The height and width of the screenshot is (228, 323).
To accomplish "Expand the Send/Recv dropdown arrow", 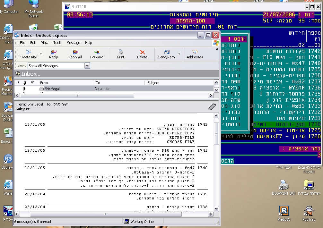I will (x=179, y=54).
